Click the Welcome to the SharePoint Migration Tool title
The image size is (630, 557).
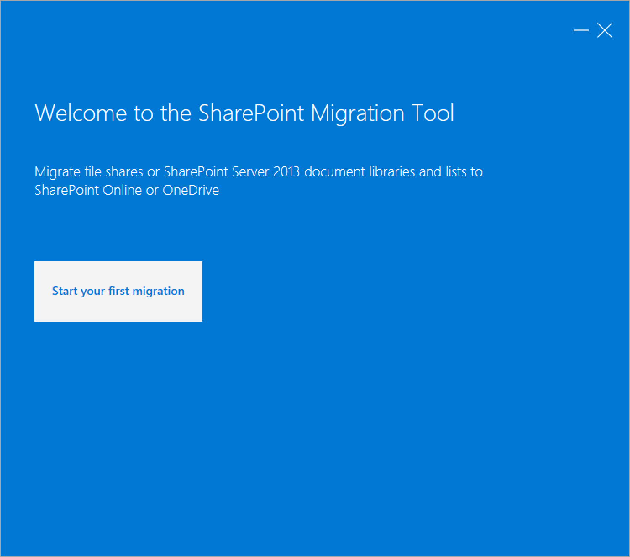coord(244,113)
